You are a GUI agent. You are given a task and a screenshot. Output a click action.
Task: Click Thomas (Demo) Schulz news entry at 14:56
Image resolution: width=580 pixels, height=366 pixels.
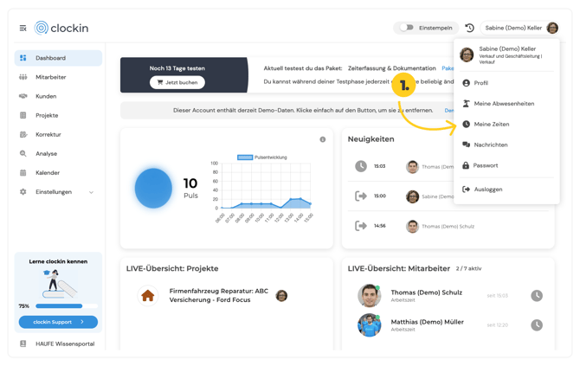click(448, 226)
